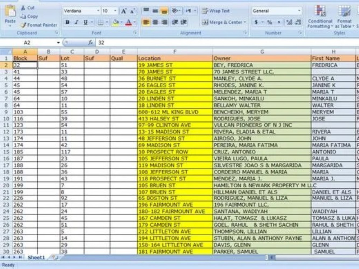Expand the Merge & Center arrow

click(x=245, y=22)
